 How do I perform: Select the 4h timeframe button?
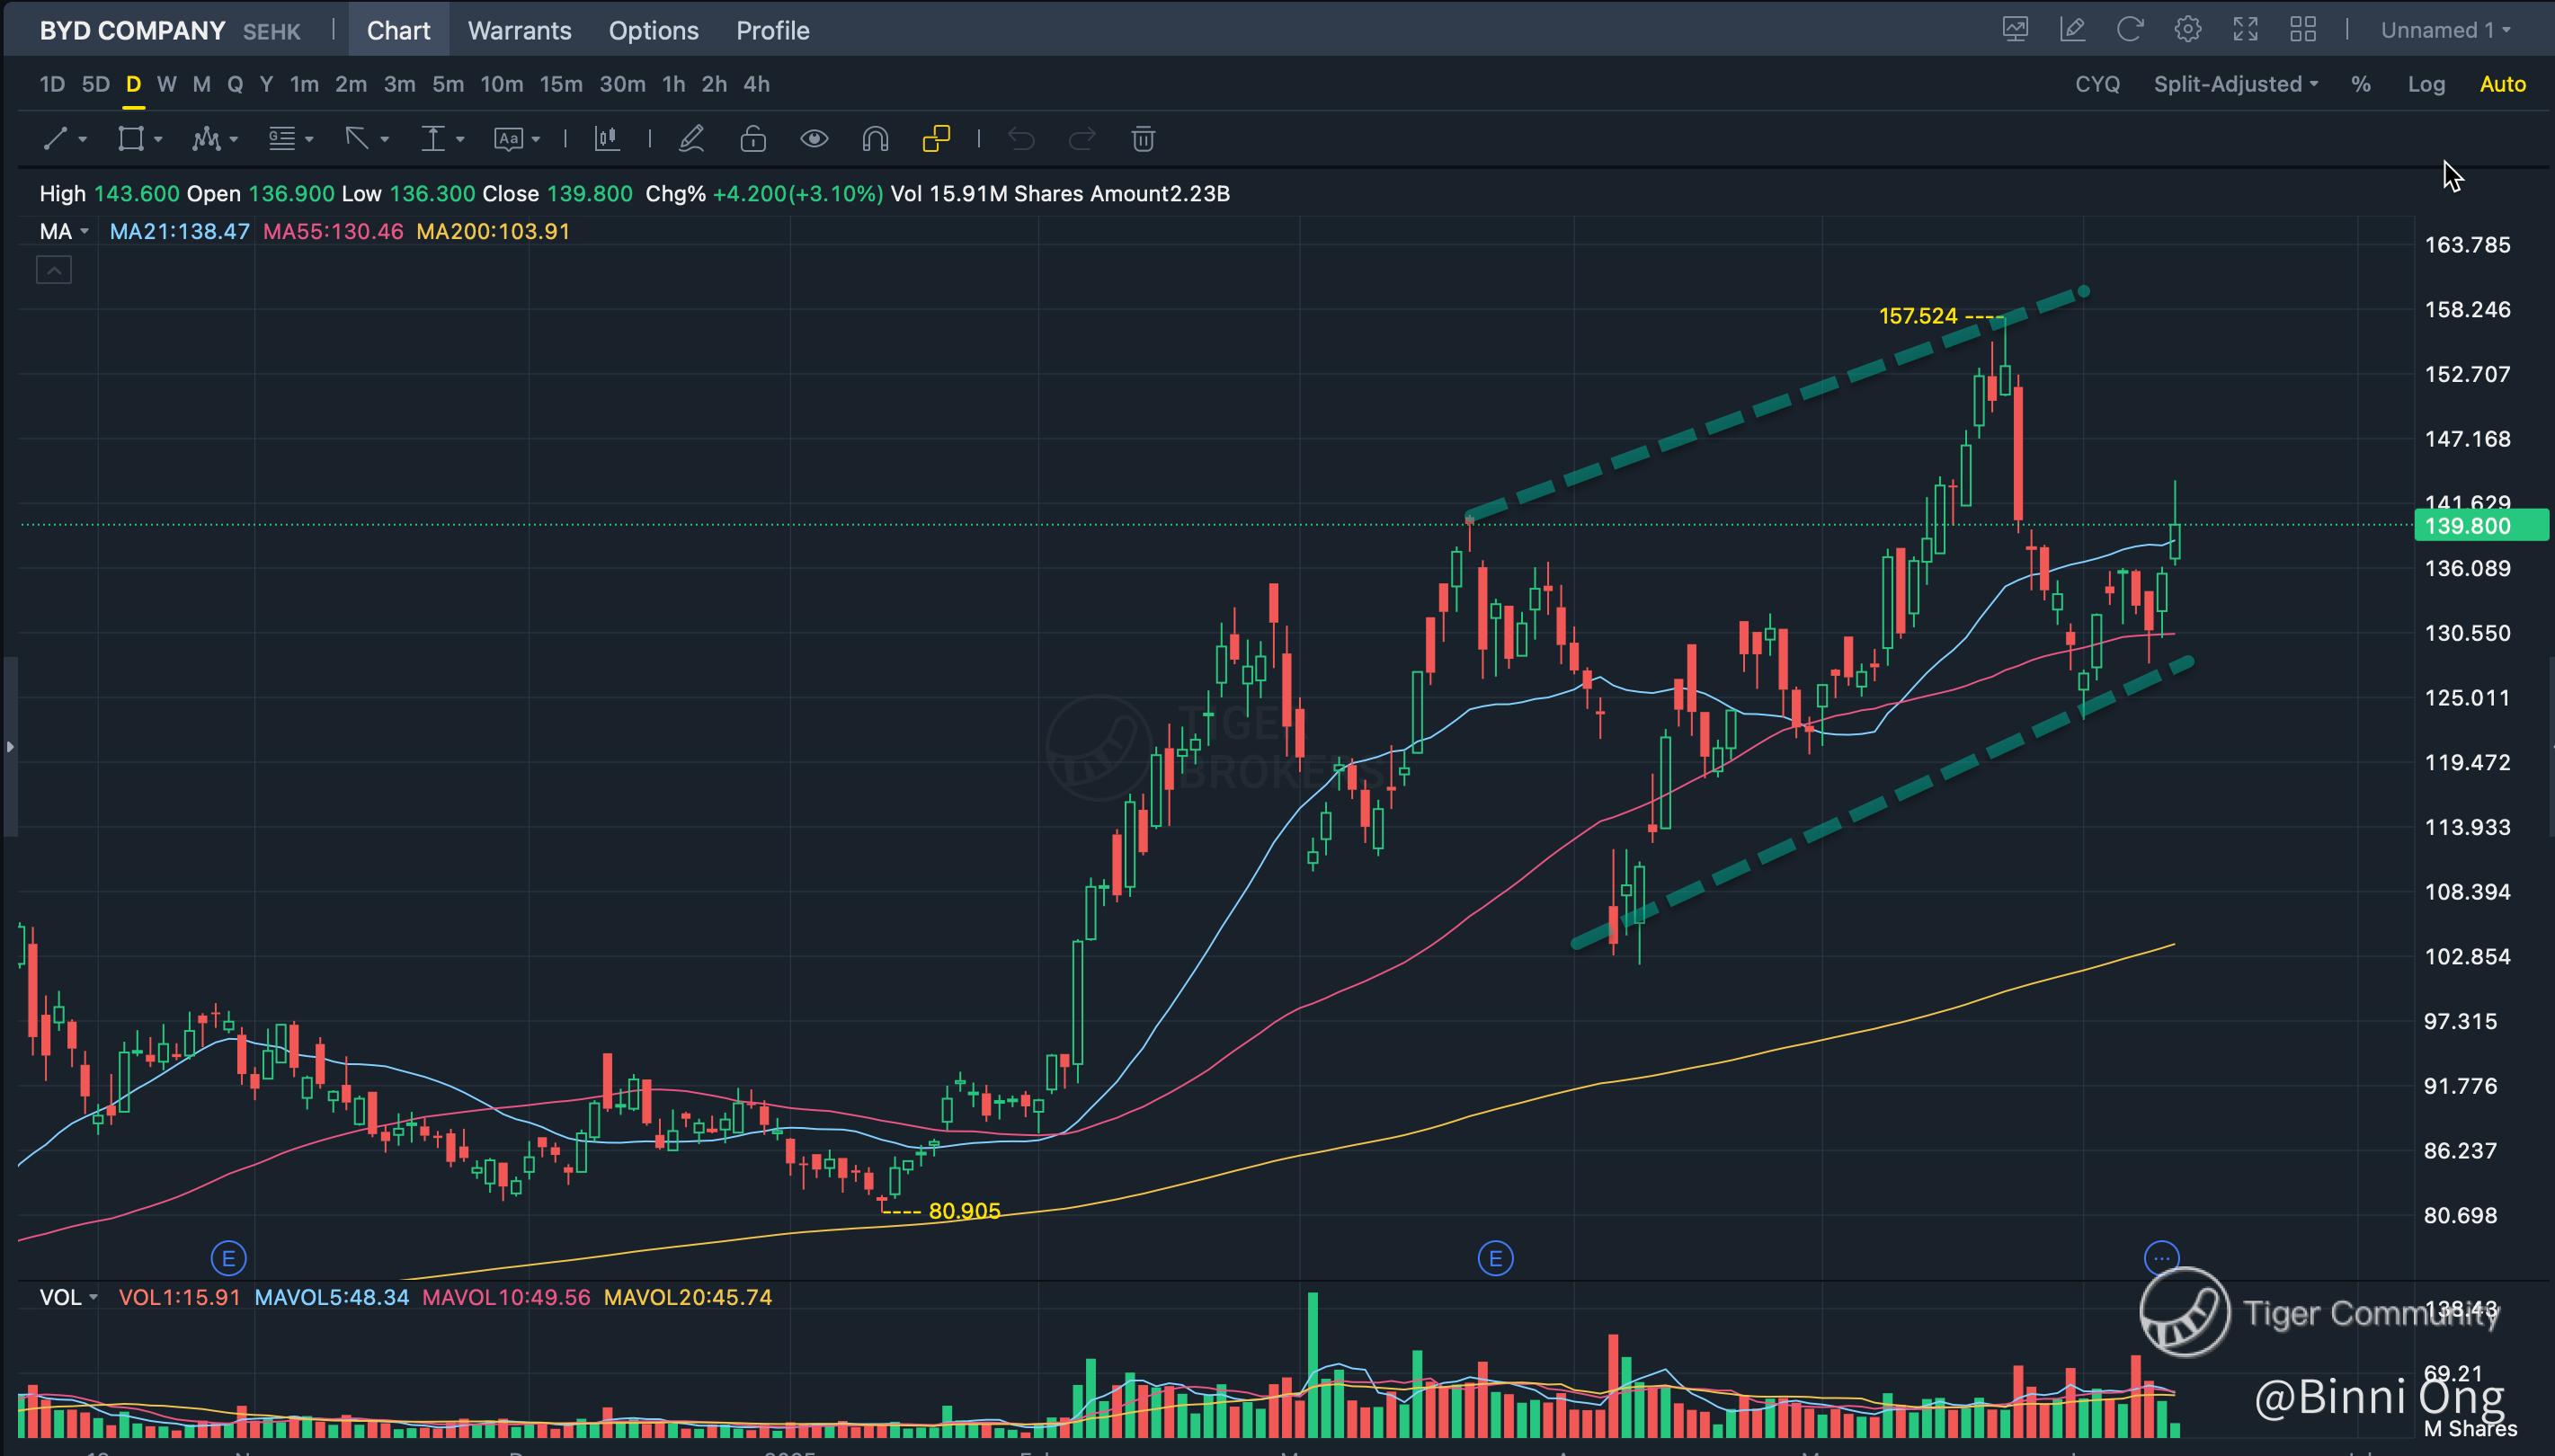point(756,84)
